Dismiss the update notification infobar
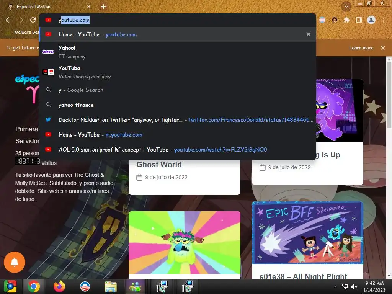 tap(382, 48)
